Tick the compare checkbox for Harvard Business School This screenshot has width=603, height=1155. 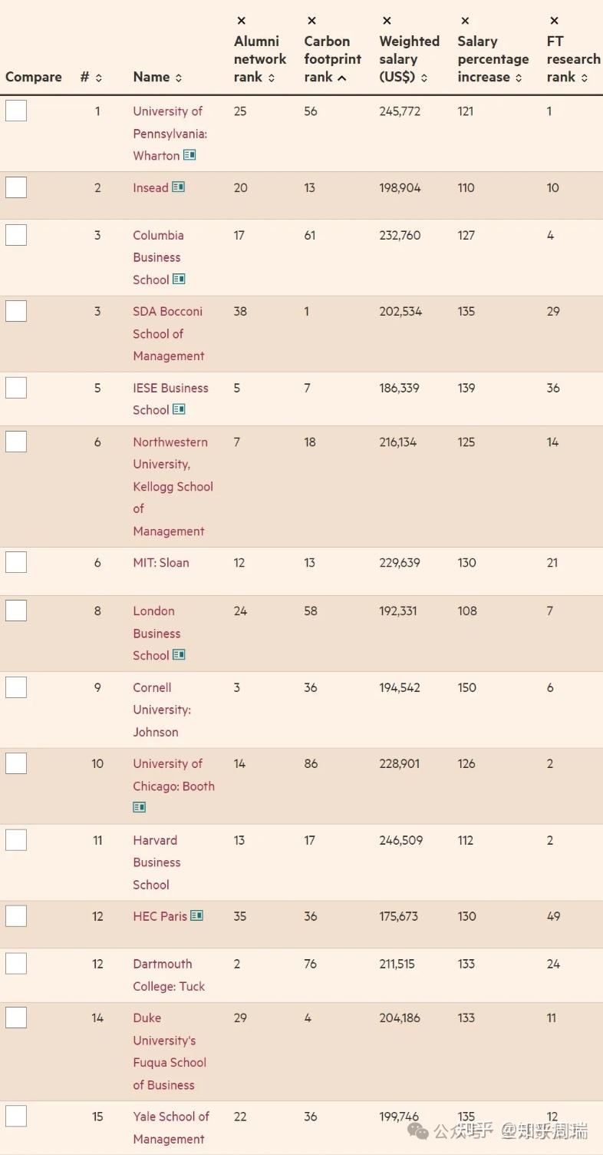point(16,840)
